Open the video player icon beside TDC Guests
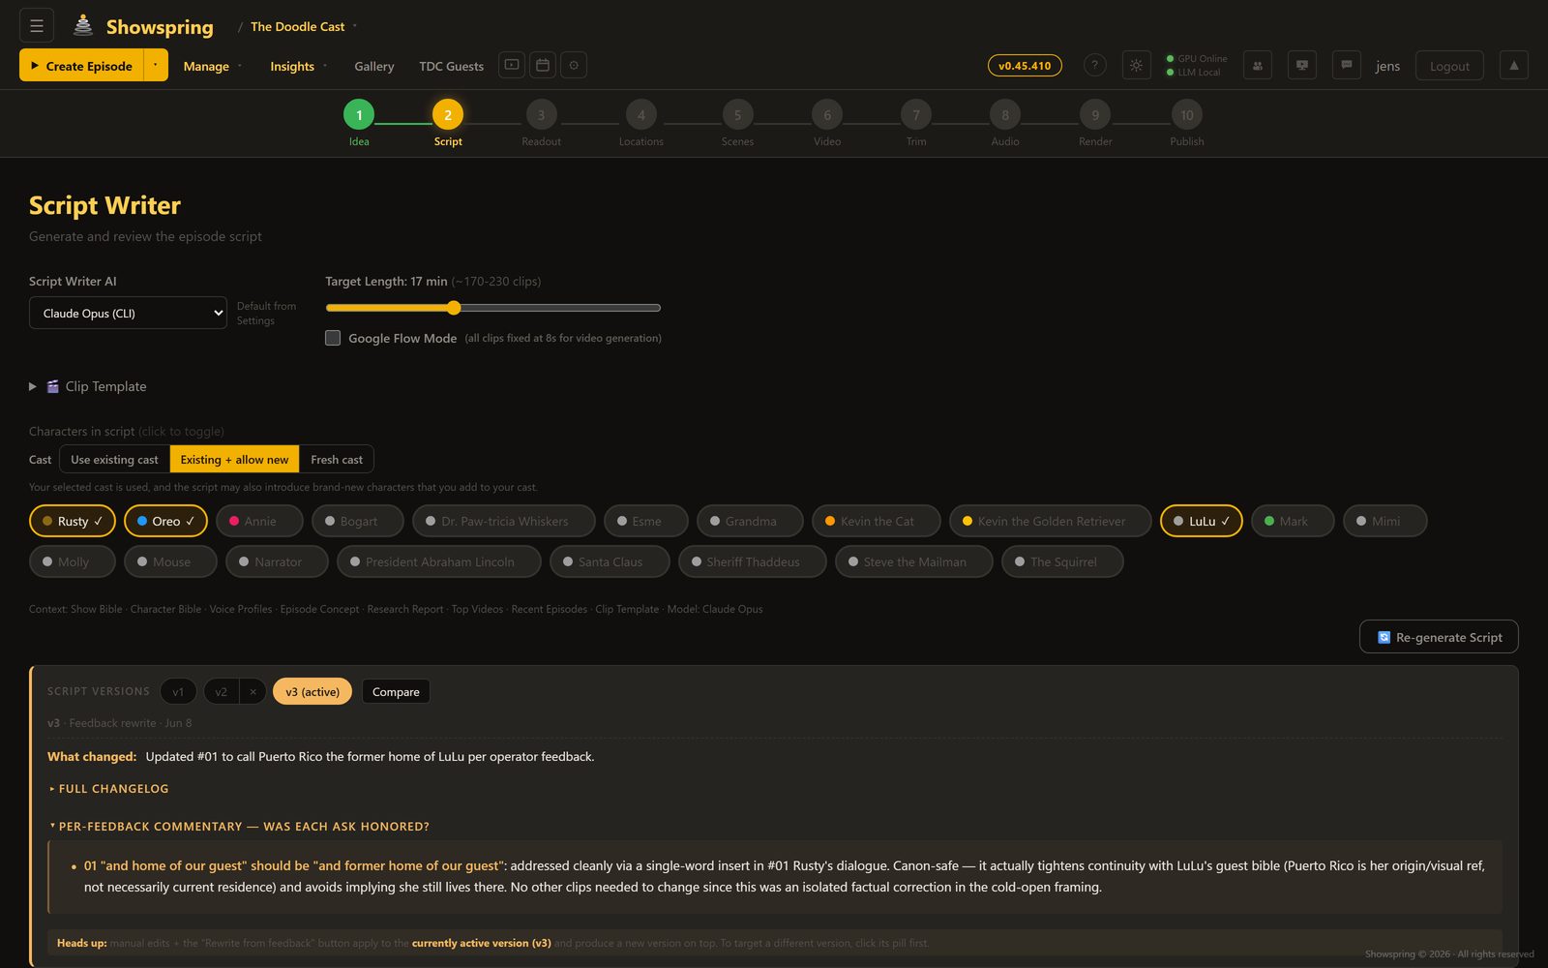The image size is (1548, 968). coord(512,65)
